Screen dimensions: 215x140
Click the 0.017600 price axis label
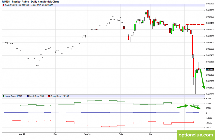coord(210,17)
